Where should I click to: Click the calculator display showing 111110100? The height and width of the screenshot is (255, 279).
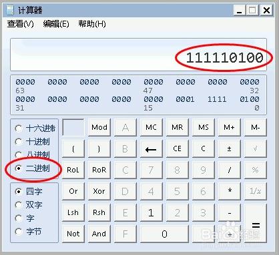click(138, 55)
